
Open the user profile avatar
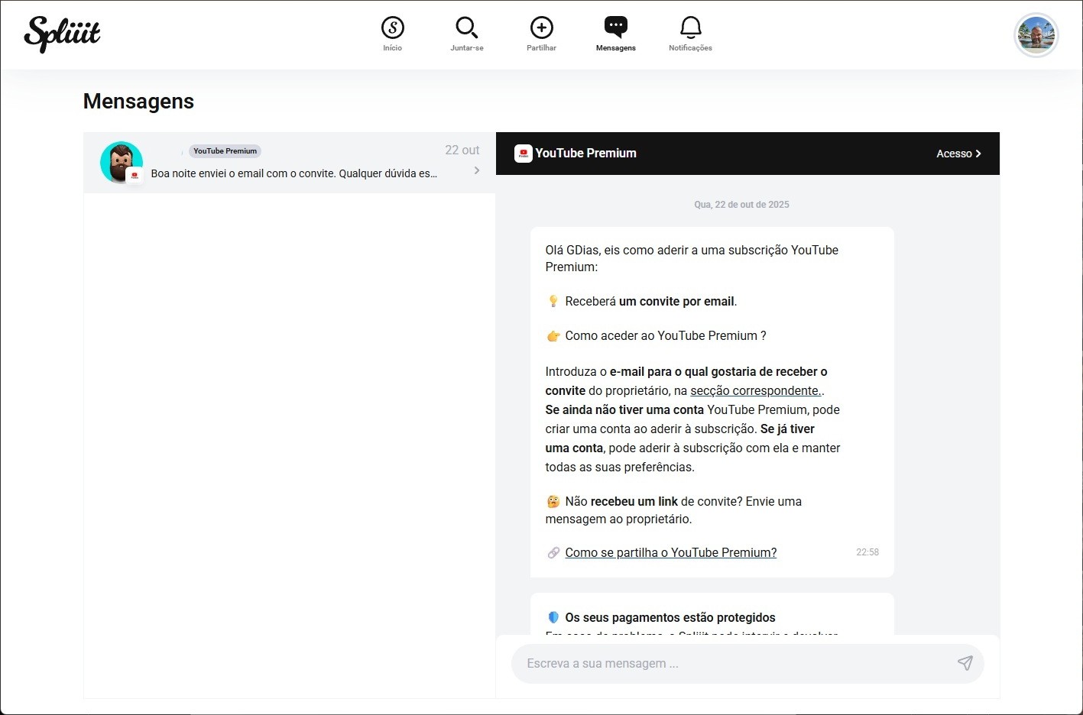1036,35
